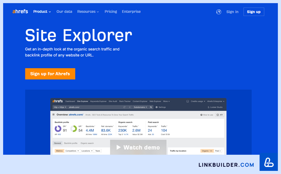Click the ahrefs logo inside demo dashboard
This screenshot has width=281, height=174.
pyautogui.click(x=57, y=101)
